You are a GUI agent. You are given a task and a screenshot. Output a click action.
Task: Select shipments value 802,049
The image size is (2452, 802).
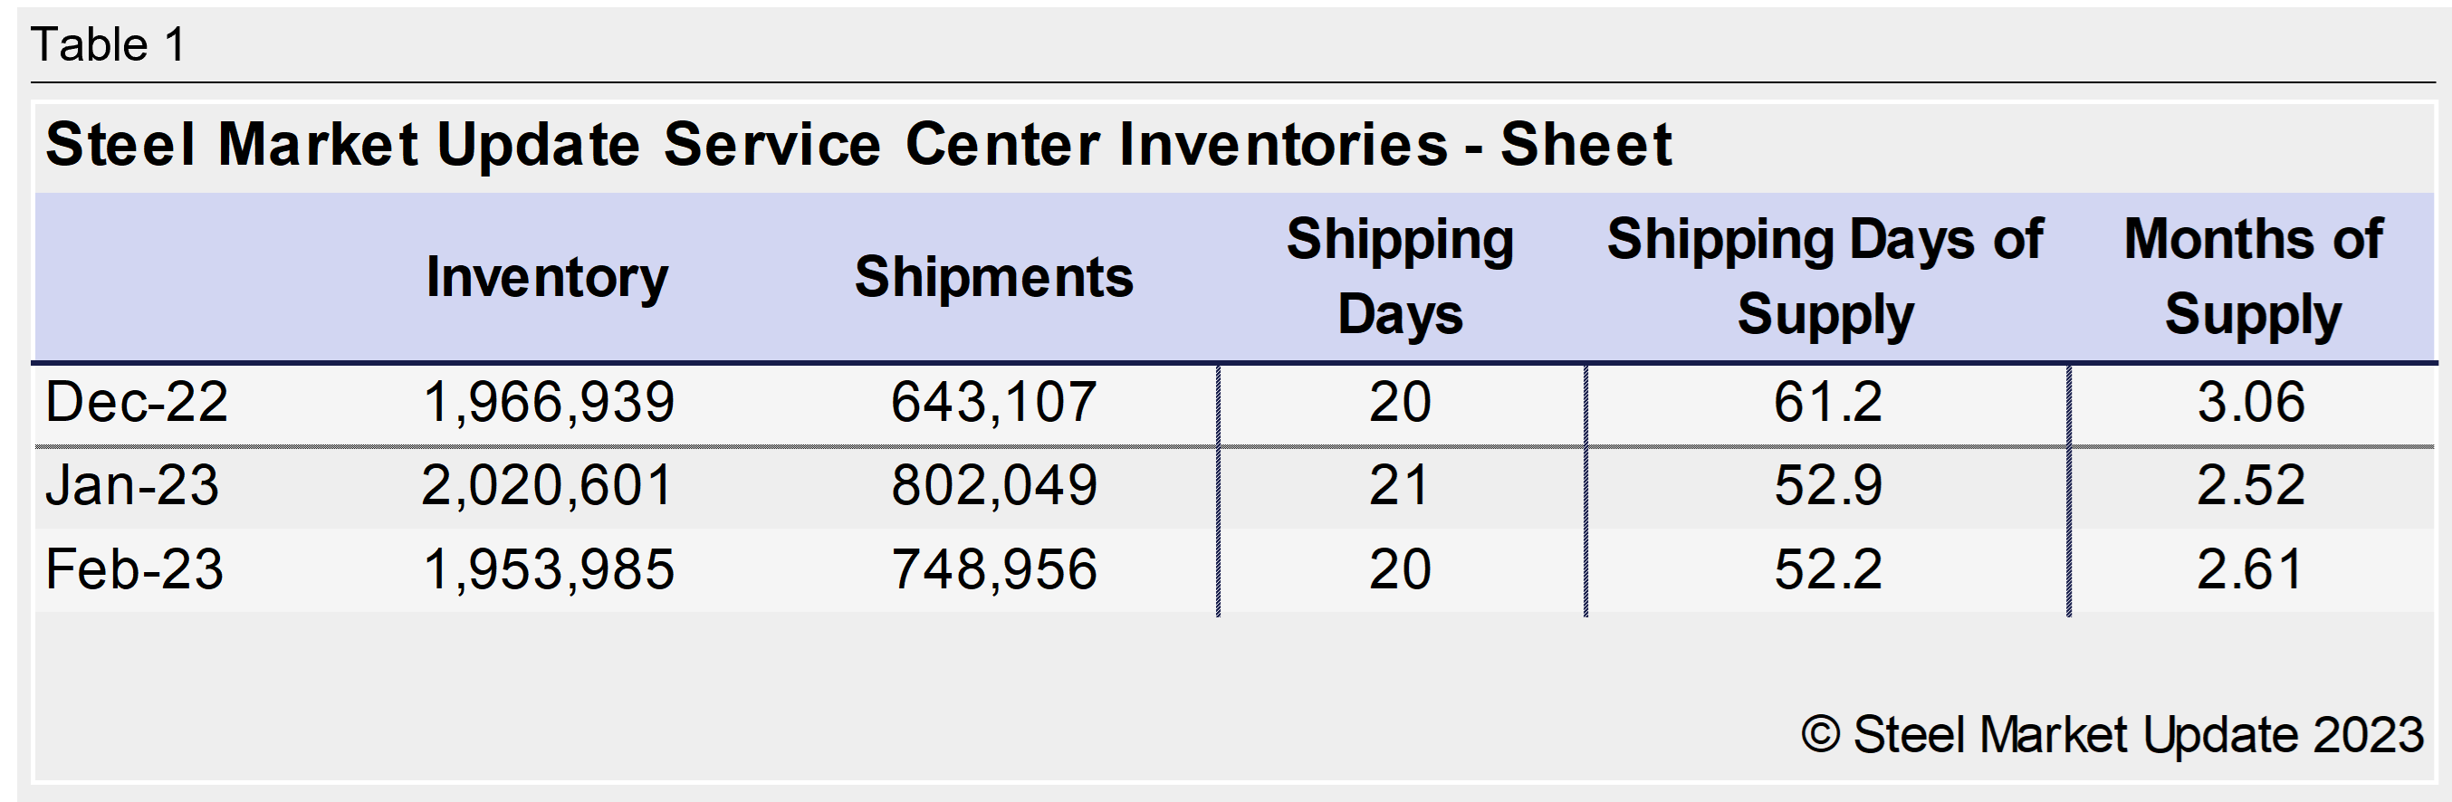[x=993, y=485]
